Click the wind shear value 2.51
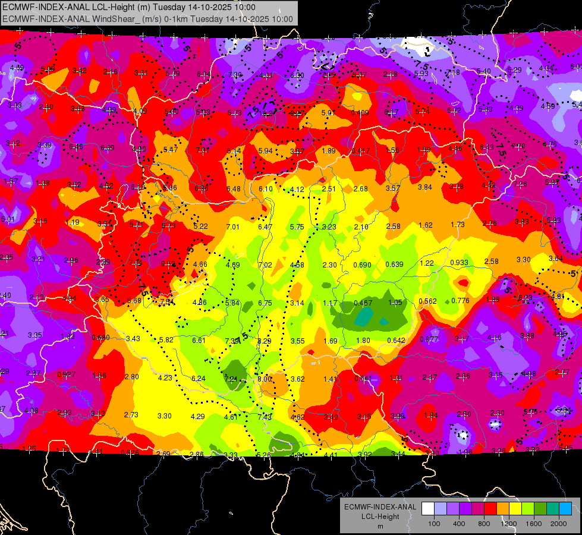The image size is (582, 535). [x=329, y=189]
